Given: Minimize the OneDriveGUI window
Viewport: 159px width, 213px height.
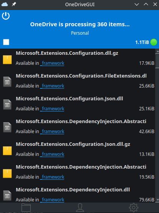Looking at the screenshot, I should click(137, 5).
